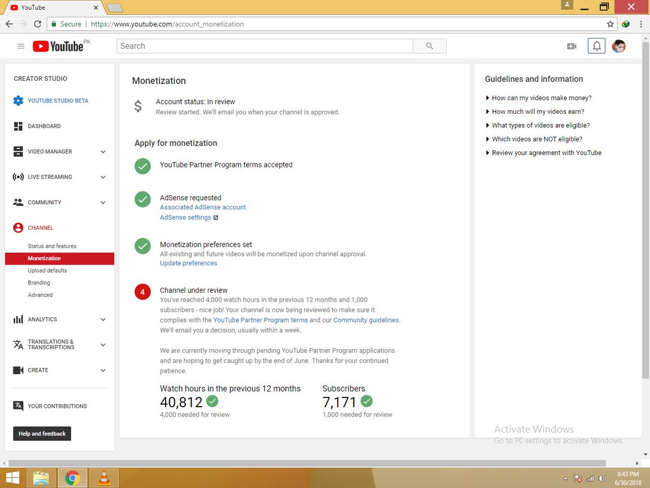Click the browser extension icon beside the star

click(x=626, y=24)
